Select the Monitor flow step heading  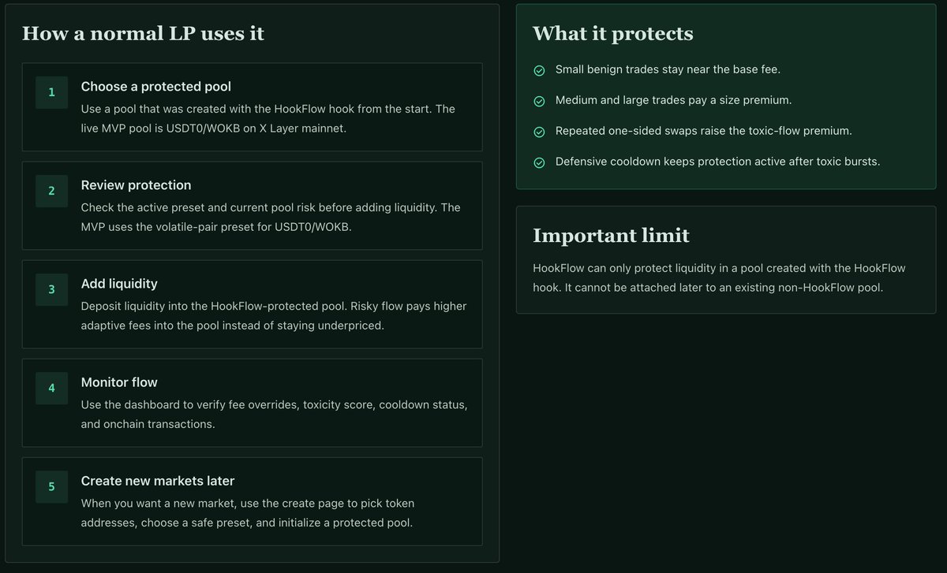click(x=119, y=382)
